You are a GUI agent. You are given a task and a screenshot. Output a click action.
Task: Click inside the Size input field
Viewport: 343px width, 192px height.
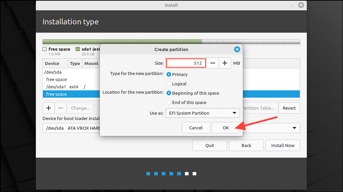(x=186, y=63)
